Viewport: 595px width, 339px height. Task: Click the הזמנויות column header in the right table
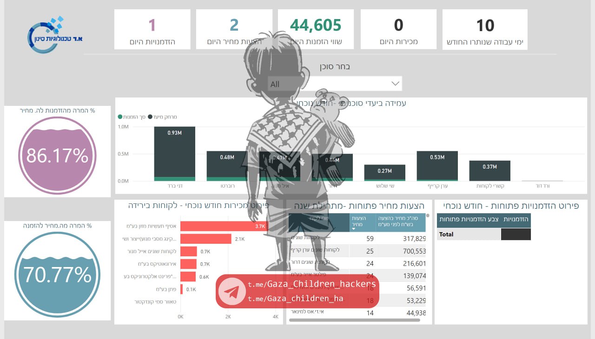click(516, 219)
